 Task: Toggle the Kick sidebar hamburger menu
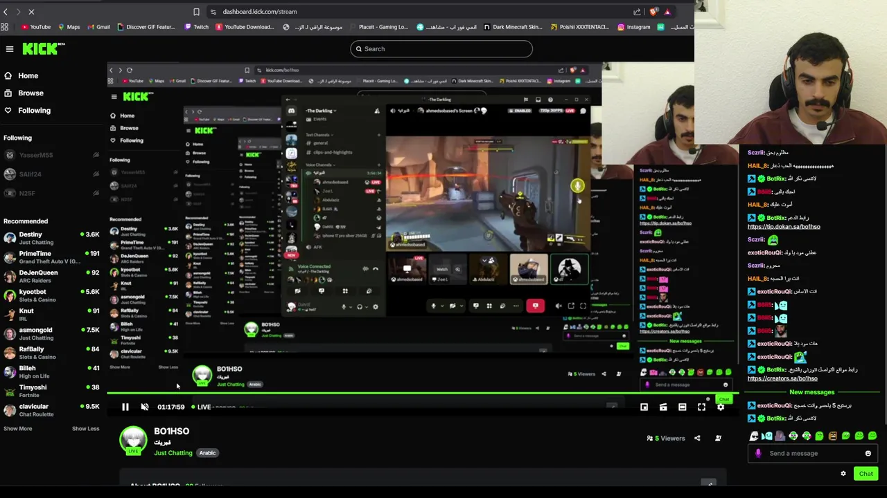pos(10,48)
